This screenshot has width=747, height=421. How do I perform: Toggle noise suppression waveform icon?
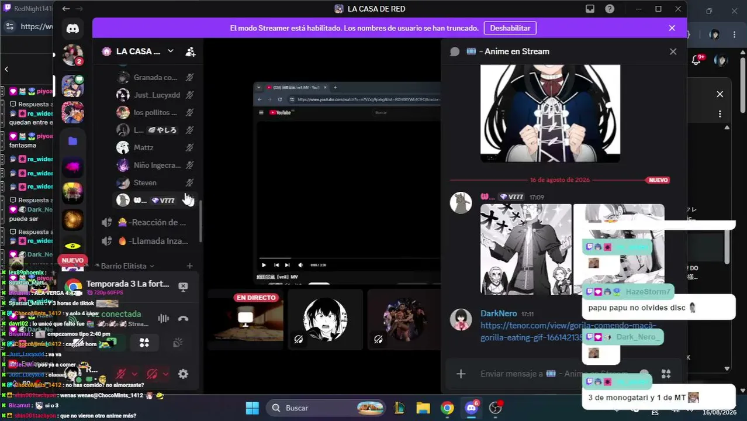click(x=164, y=319)
